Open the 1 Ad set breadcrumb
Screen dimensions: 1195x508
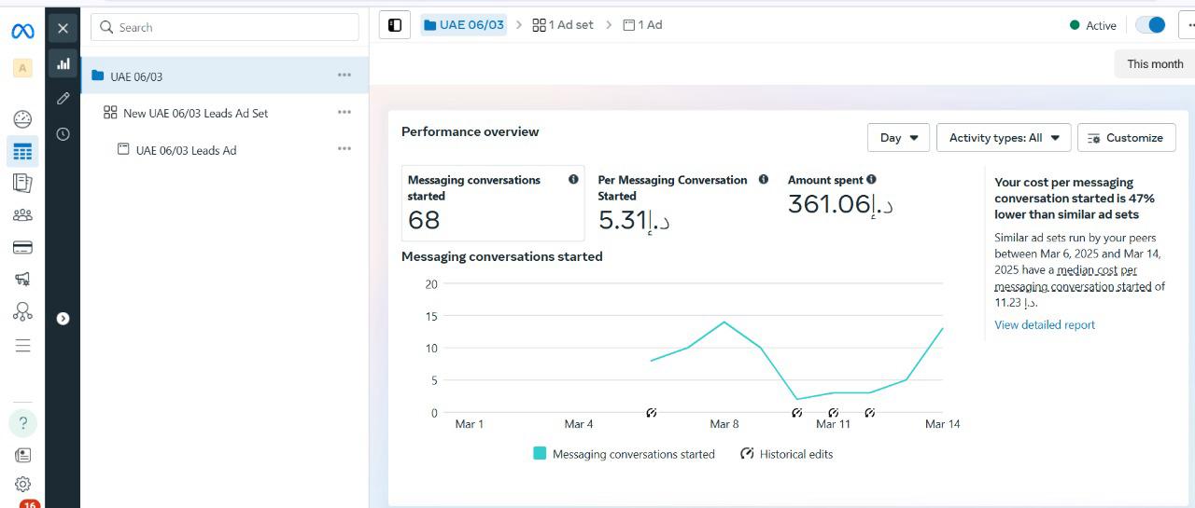(563, 25)
